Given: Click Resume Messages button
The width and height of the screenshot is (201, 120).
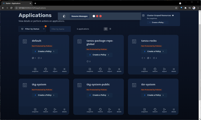Looking at the screenshot, I should [x=80, y=16].
